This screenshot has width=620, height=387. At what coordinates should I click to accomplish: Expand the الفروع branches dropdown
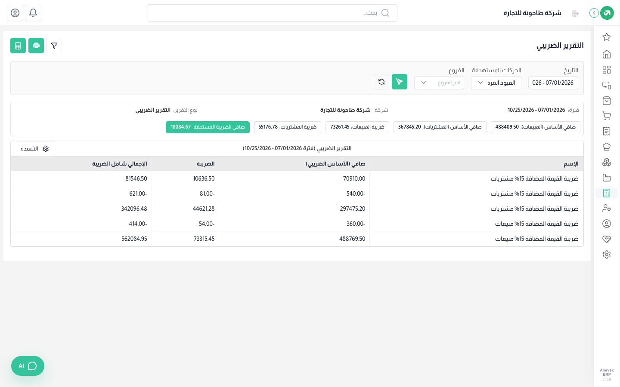click(439, 83)
